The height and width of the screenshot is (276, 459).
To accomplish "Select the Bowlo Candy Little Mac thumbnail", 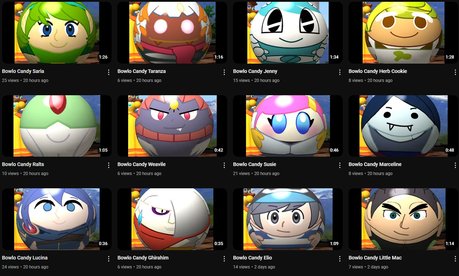I will pyautogui.click(x=403, y=219).
